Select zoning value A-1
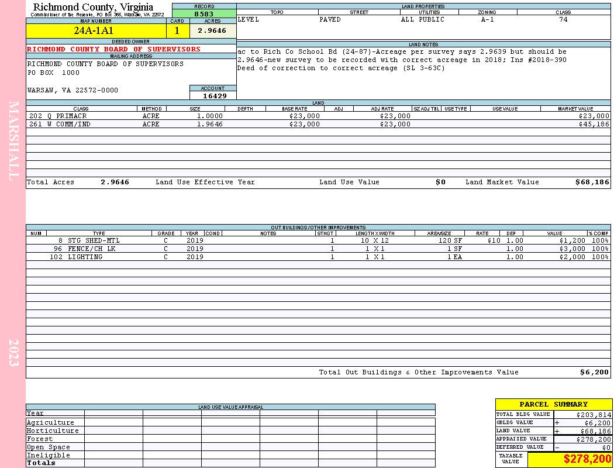Screen dimensions: 614x468 point(487,19)
